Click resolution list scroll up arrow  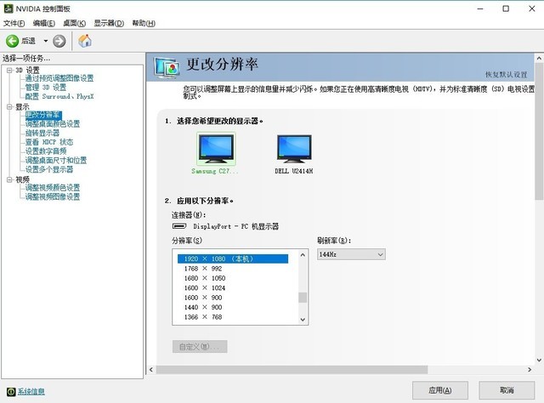(303, 255)
